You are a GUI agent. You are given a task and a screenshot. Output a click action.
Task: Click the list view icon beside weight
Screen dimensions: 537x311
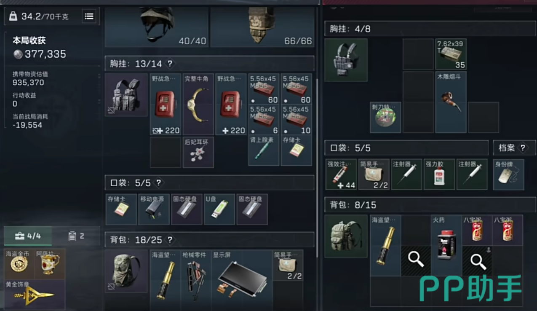89,16
